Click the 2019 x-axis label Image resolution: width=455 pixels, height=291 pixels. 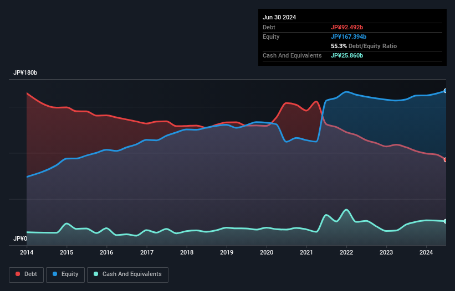coord(227,252)
